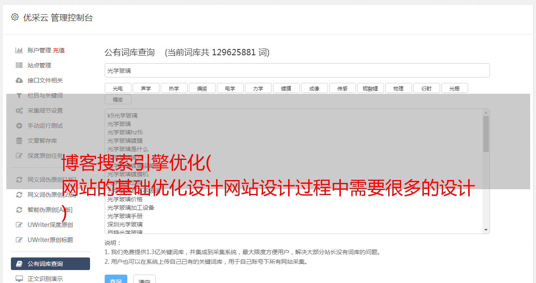The width and height of the screenshot is (536, 283).
Task: Select the 镀膜 tag button
Action: (x=286, y=88)
